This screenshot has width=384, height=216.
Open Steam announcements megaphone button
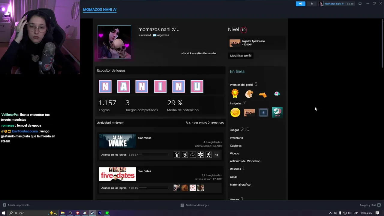[300, 4]
